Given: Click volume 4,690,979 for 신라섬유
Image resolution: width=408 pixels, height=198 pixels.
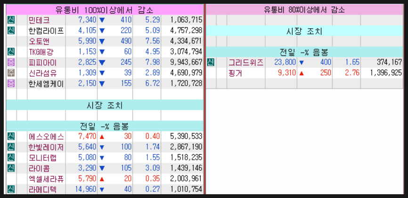Looking at the screenshot, I should point(186,73).
